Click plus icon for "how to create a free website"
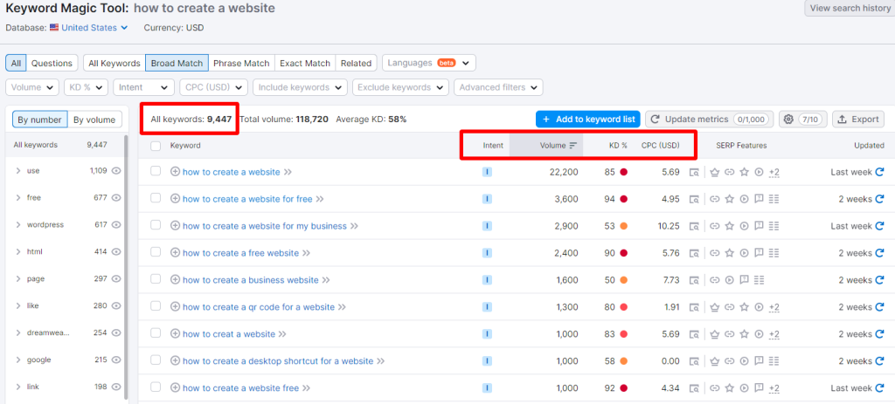Viewport: 895px width, 404px height. [175, 253]
